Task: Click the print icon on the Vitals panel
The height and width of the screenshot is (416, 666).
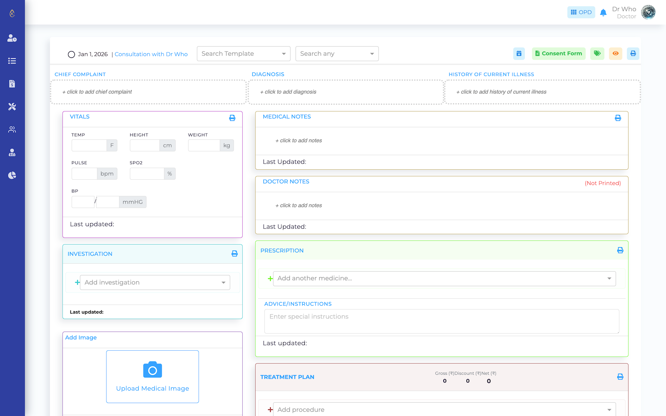Action: (232, 118)
